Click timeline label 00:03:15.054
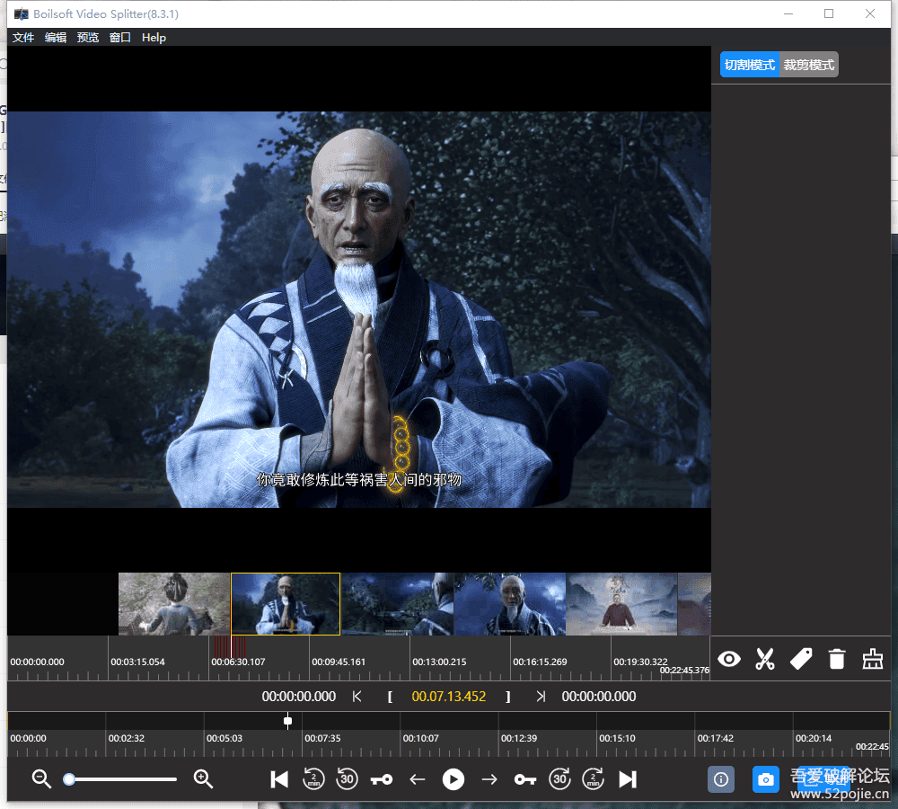898x809 pixels. pos(137,662)
